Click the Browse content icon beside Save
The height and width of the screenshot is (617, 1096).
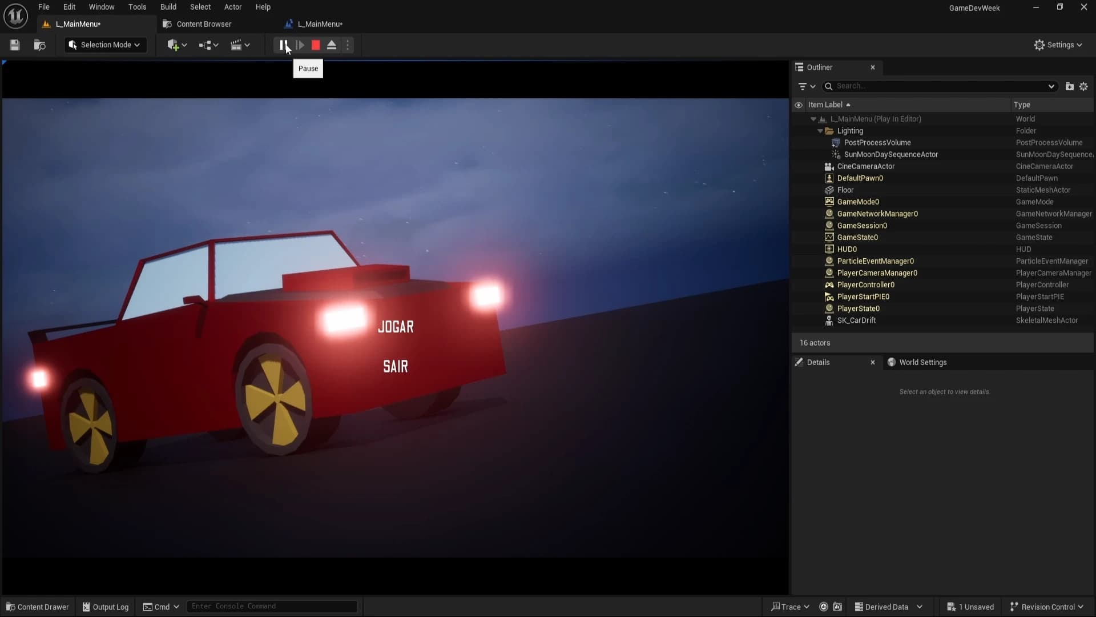tap(39, 45)
